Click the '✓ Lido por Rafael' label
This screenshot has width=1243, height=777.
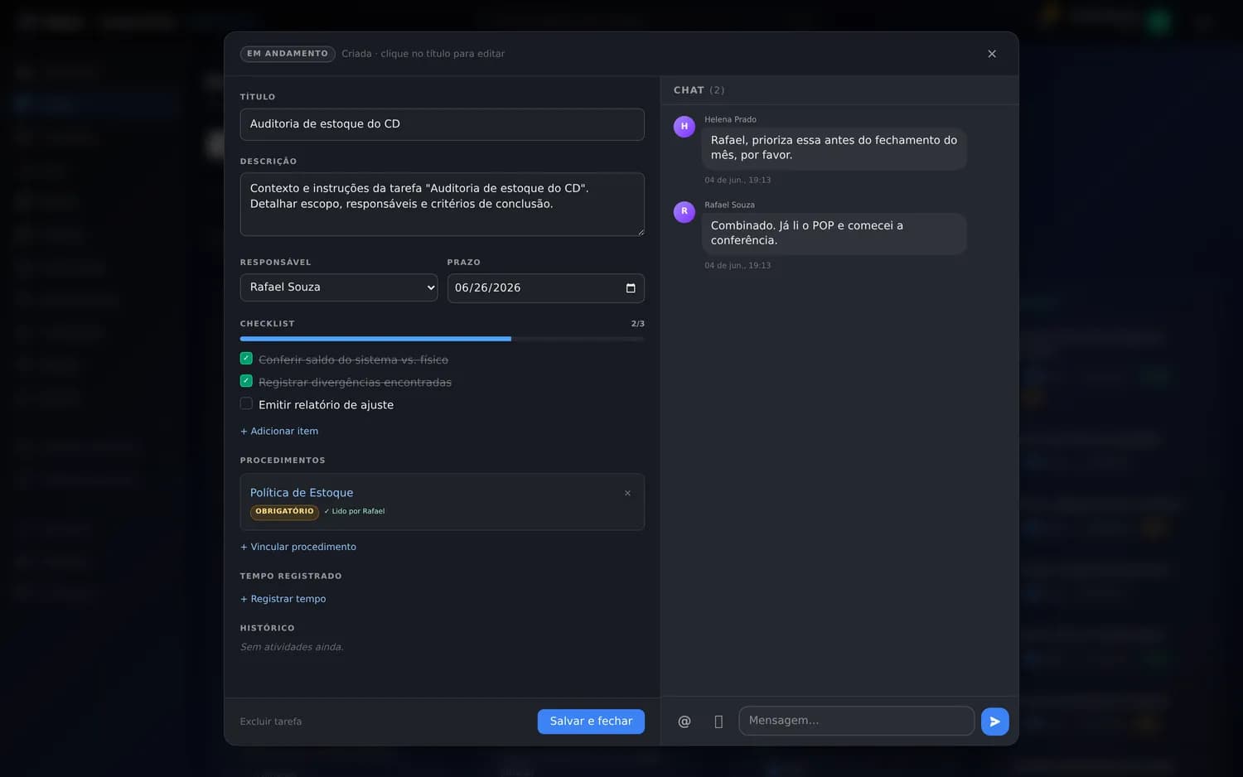tap(355, 512)
